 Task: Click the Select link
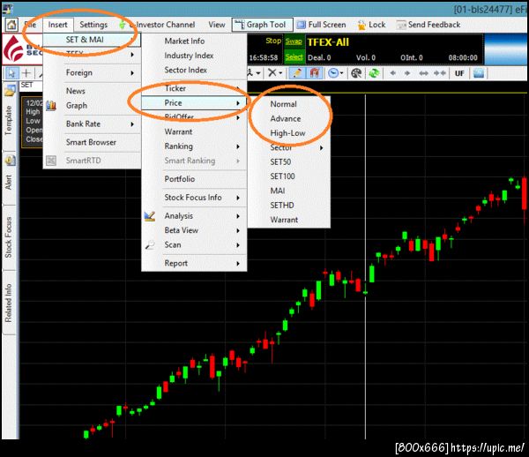point(294,57)
